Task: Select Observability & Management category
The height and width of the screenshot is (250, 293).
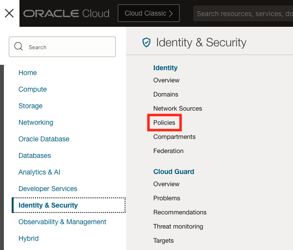Action: click(62, 222)
